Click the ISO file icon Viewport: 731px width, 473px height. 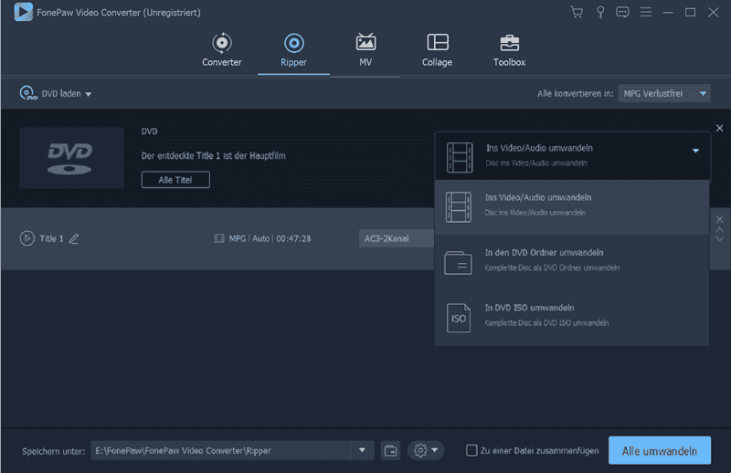tap(459, 318)
